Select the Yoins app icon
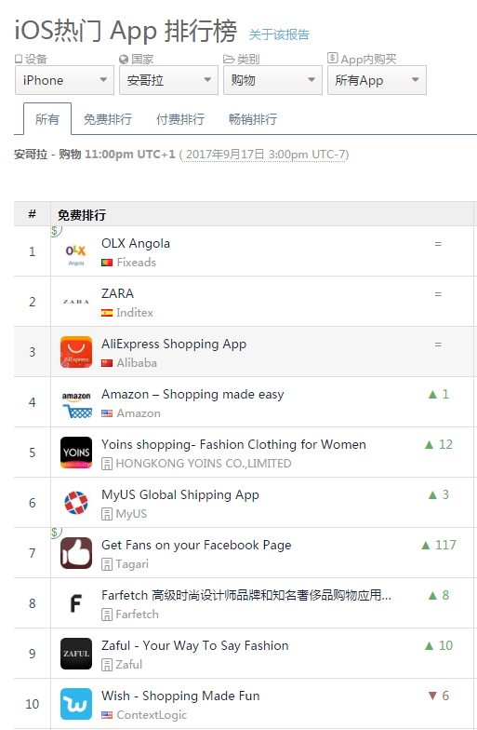Screen dimensions: 477x730 (76, 453)
